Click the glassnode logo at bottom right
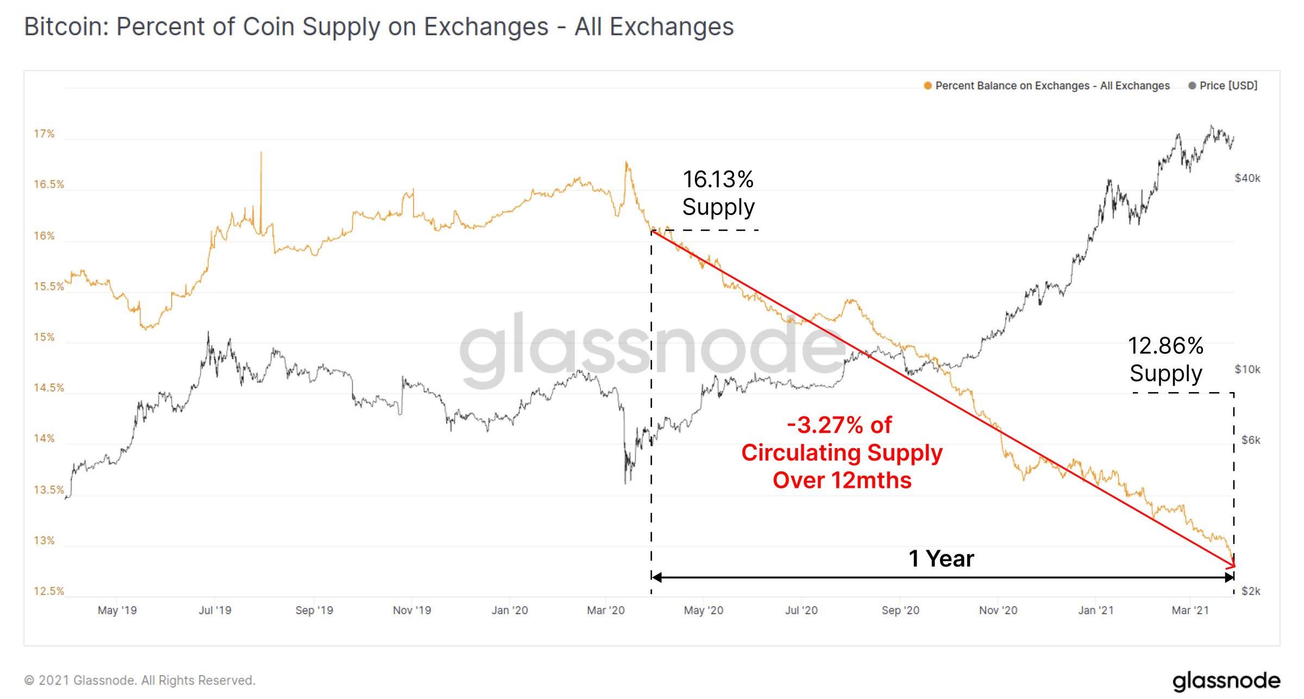 click(1226, 681)
